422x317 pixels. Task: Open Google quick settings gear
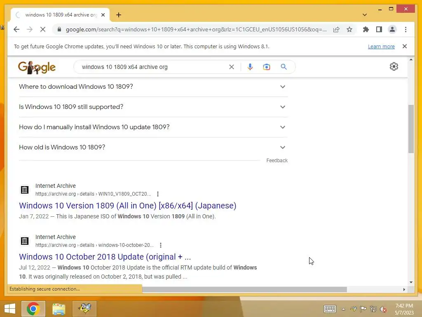(394, 66)
